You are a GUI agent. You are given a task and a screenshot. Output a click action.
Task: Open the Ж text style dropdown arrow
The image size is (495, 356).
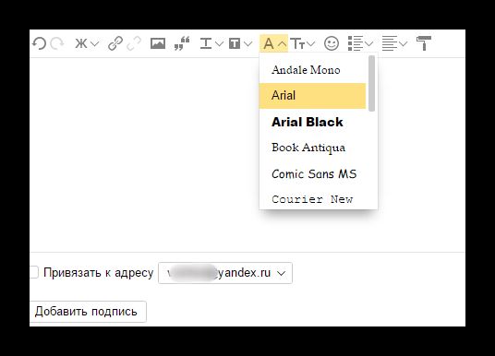[x=94, y=44]
